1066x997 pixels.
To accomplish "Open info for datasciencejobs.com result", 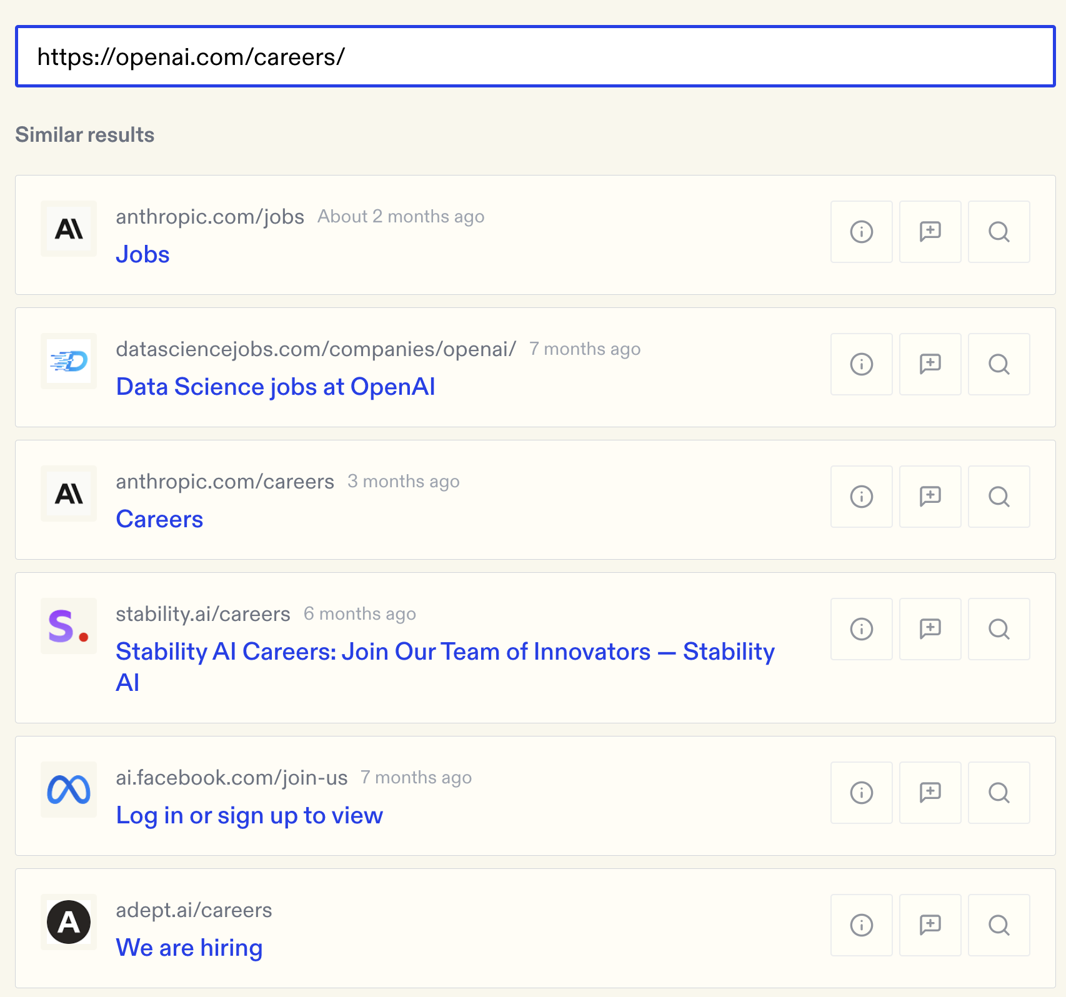I will tap(861, 364).
